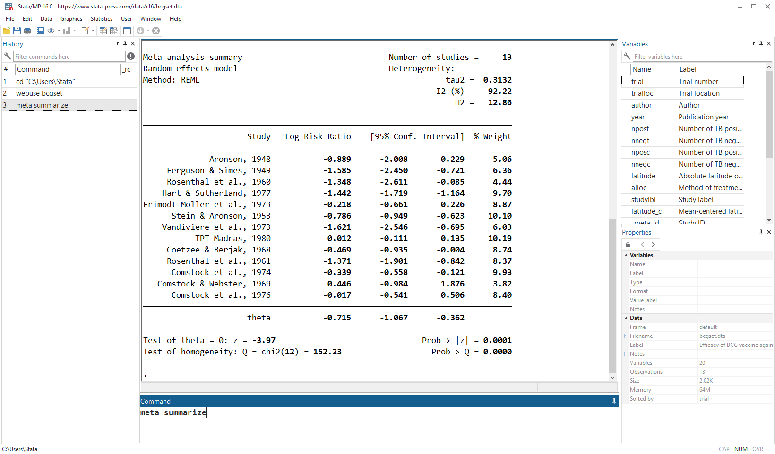The height and width of the screenshot is (454, 775).
Task: Click the Filter variables here field
Action: click(x=702, y=56)
